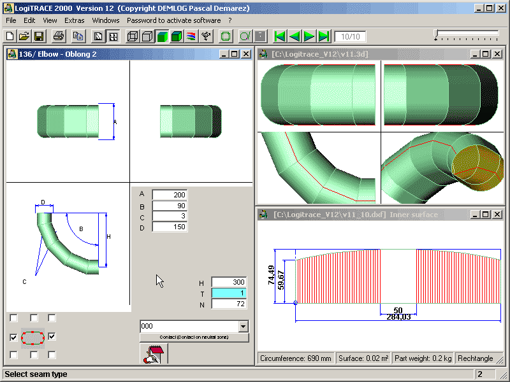
Task: Open the File menu
Action: (11, 20)
